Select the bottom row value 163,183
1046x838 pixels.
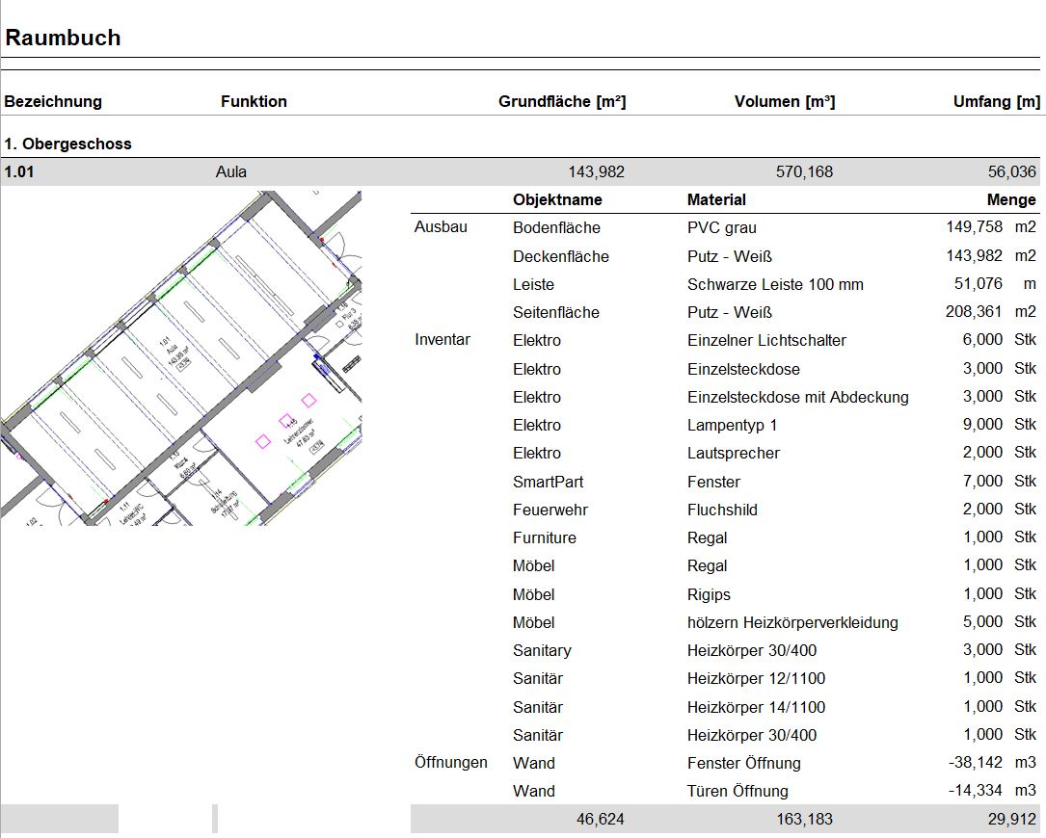point(804,819)
